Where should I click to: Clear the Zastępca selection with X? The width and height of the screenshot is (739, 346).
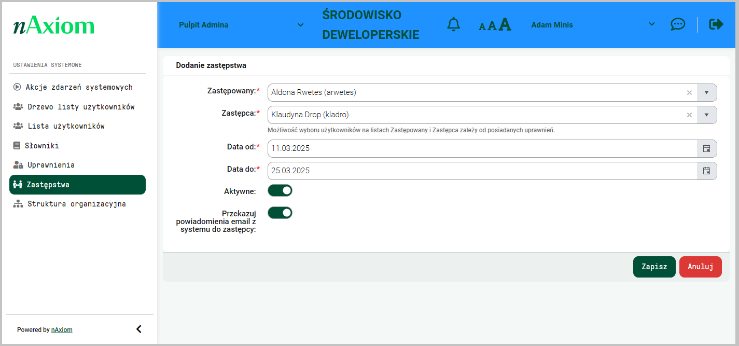coord(689,115)
